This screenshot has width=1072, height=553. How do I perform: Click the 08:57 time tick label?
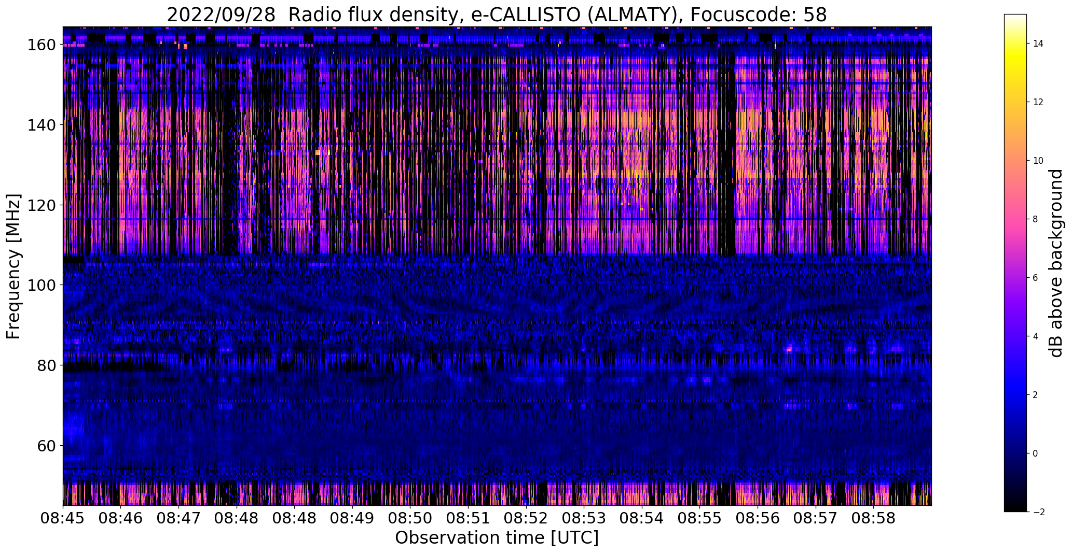[816, 518]
